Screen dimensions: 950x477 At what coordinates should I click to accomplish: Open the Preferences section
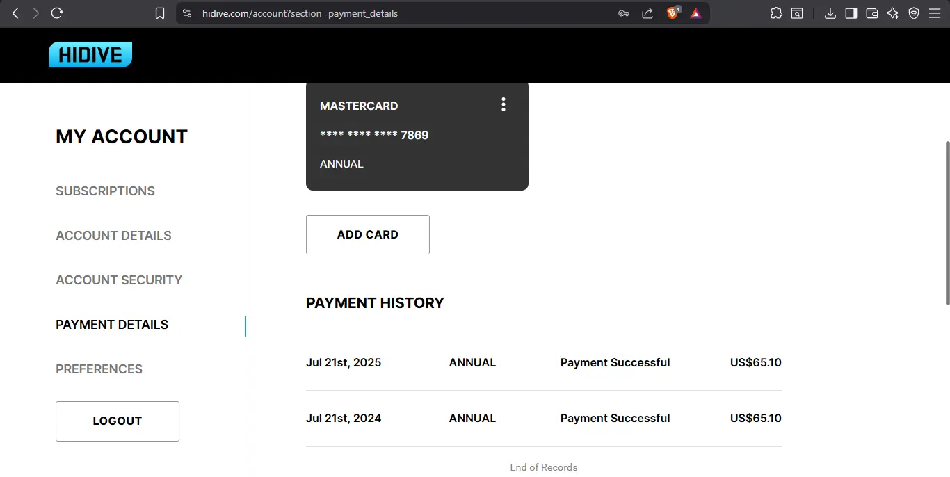click(x=99, y=369)
